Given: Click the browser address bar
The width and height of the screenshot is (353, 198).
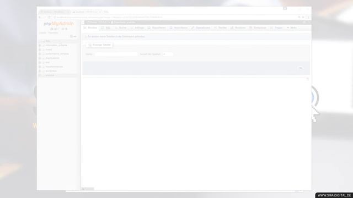Looking at the screenshot, I should coord(175,17).
